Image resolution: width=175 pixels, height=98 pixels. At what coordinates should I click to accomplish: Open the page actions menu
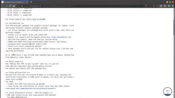pos(151,6)
